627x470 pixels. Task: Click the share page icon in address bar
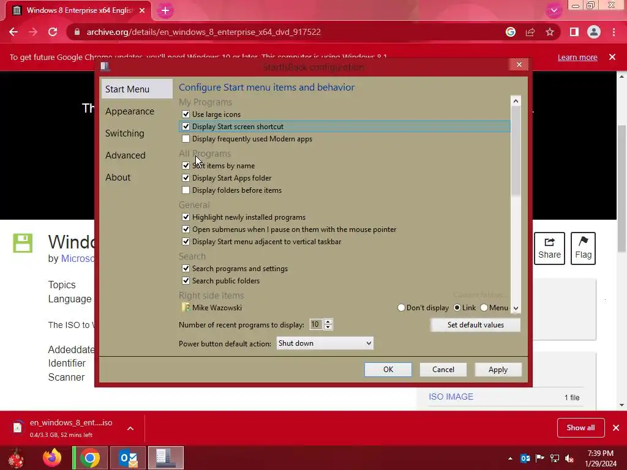(530, 32)
